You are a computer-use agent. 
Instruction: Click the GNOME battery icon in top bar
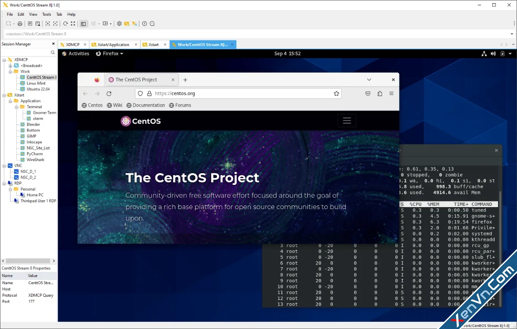point(502,53)
